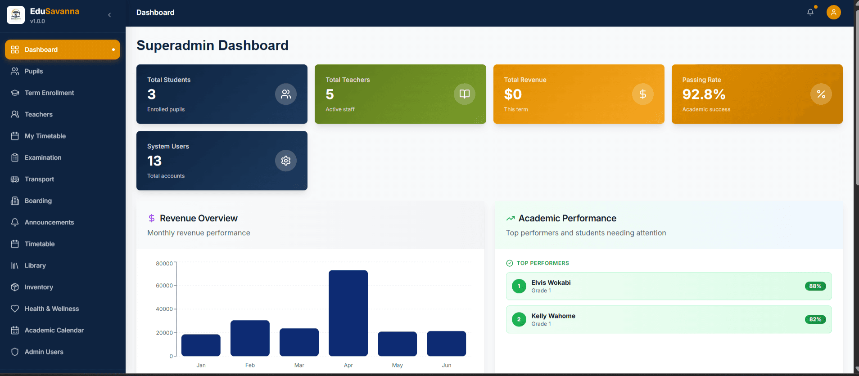Screen dimensions: 859x376
Task: Click the Transport bus icon
Action: 15,179
